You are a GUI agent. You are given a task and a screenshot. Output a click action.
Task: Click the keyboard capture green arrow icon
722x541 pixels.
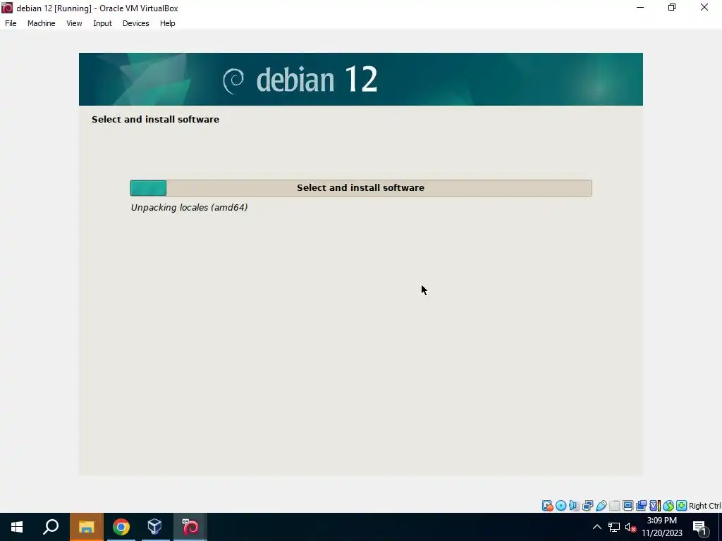(x=682, y=506)
